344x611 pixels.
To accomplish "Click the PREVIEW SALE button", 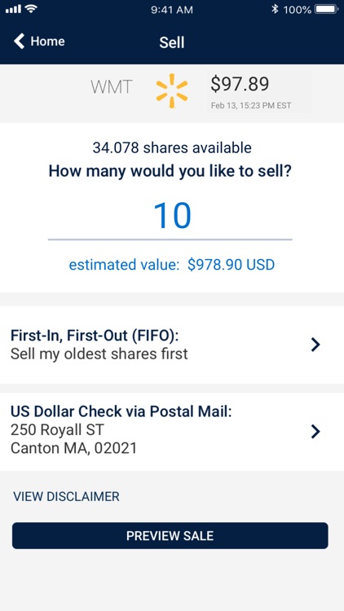I will (x=170, y=536).
